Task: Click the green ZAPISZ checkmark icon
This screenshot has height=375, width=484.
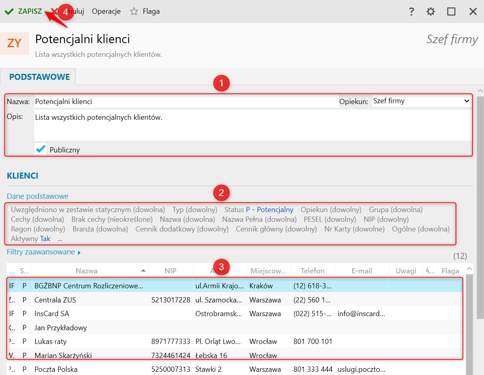Action: click(9, 11)
